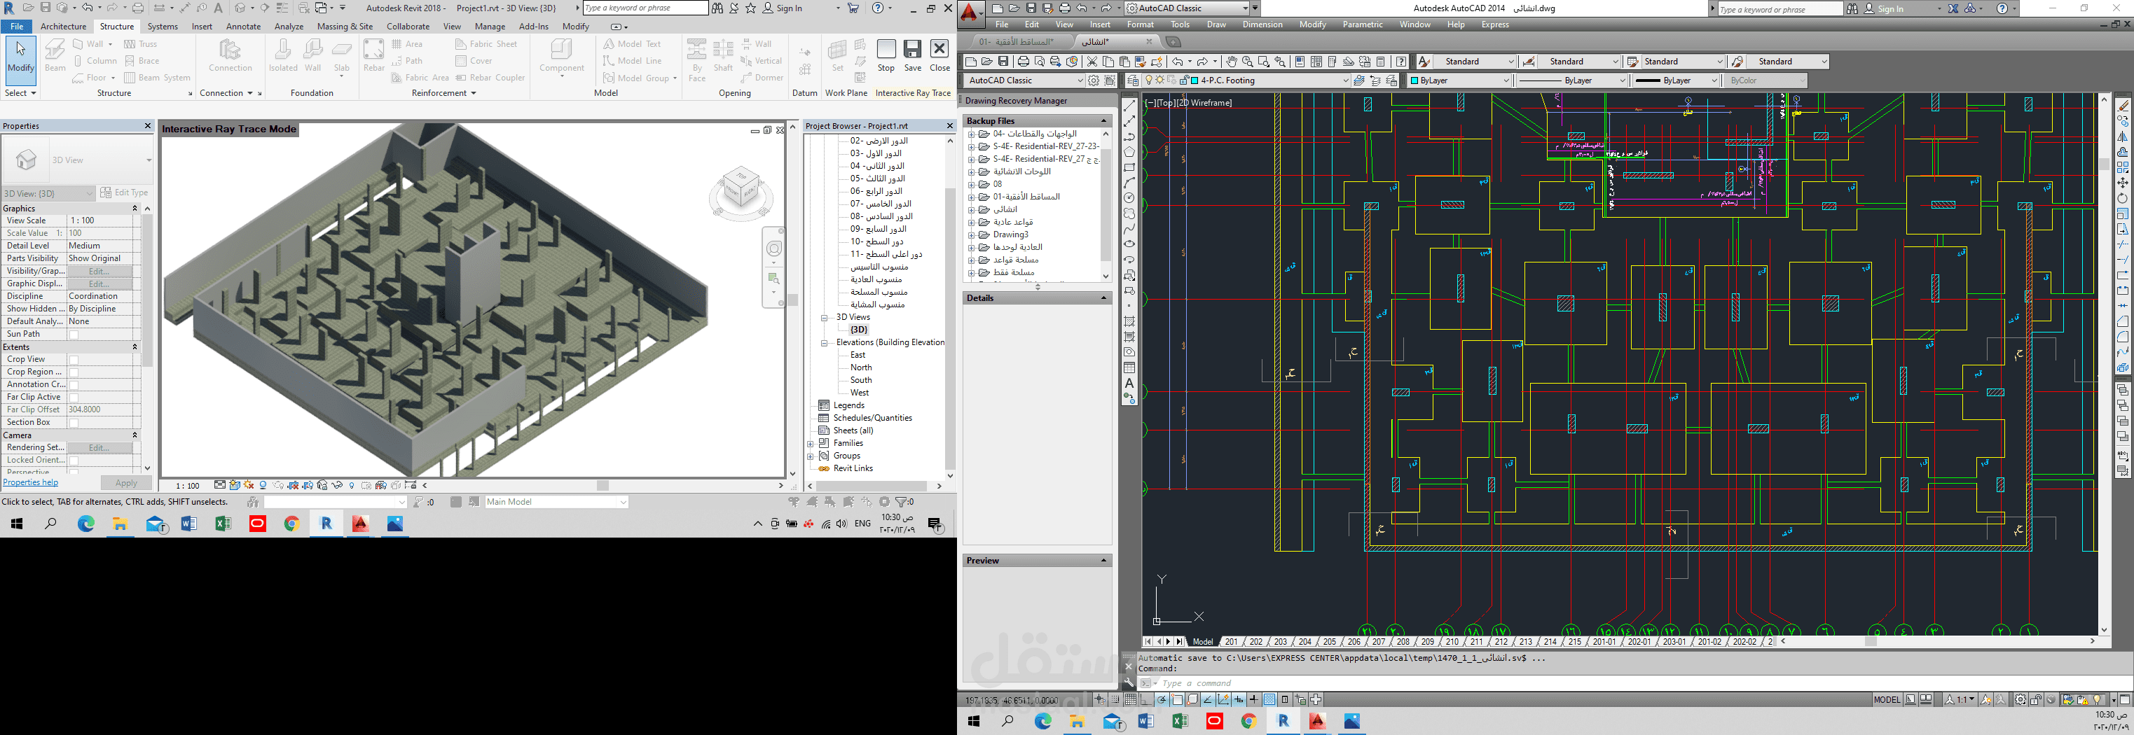2134x735 pixels.
Task: Open Layer Properties Manager in AutoCAD
Action: tap(1132, 80)
